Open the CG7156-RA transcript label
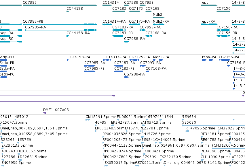The width and height of the screenshot is (245, 167). 227,27
